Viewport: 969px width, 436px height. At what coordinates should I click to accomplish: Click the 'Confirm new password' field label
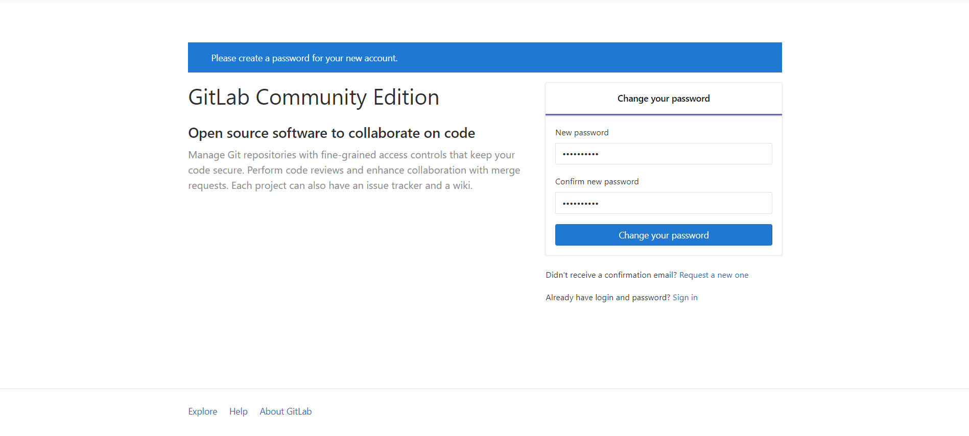(597, 181)
